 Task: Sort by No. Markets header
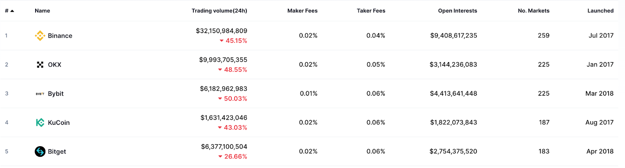[533, 11]
